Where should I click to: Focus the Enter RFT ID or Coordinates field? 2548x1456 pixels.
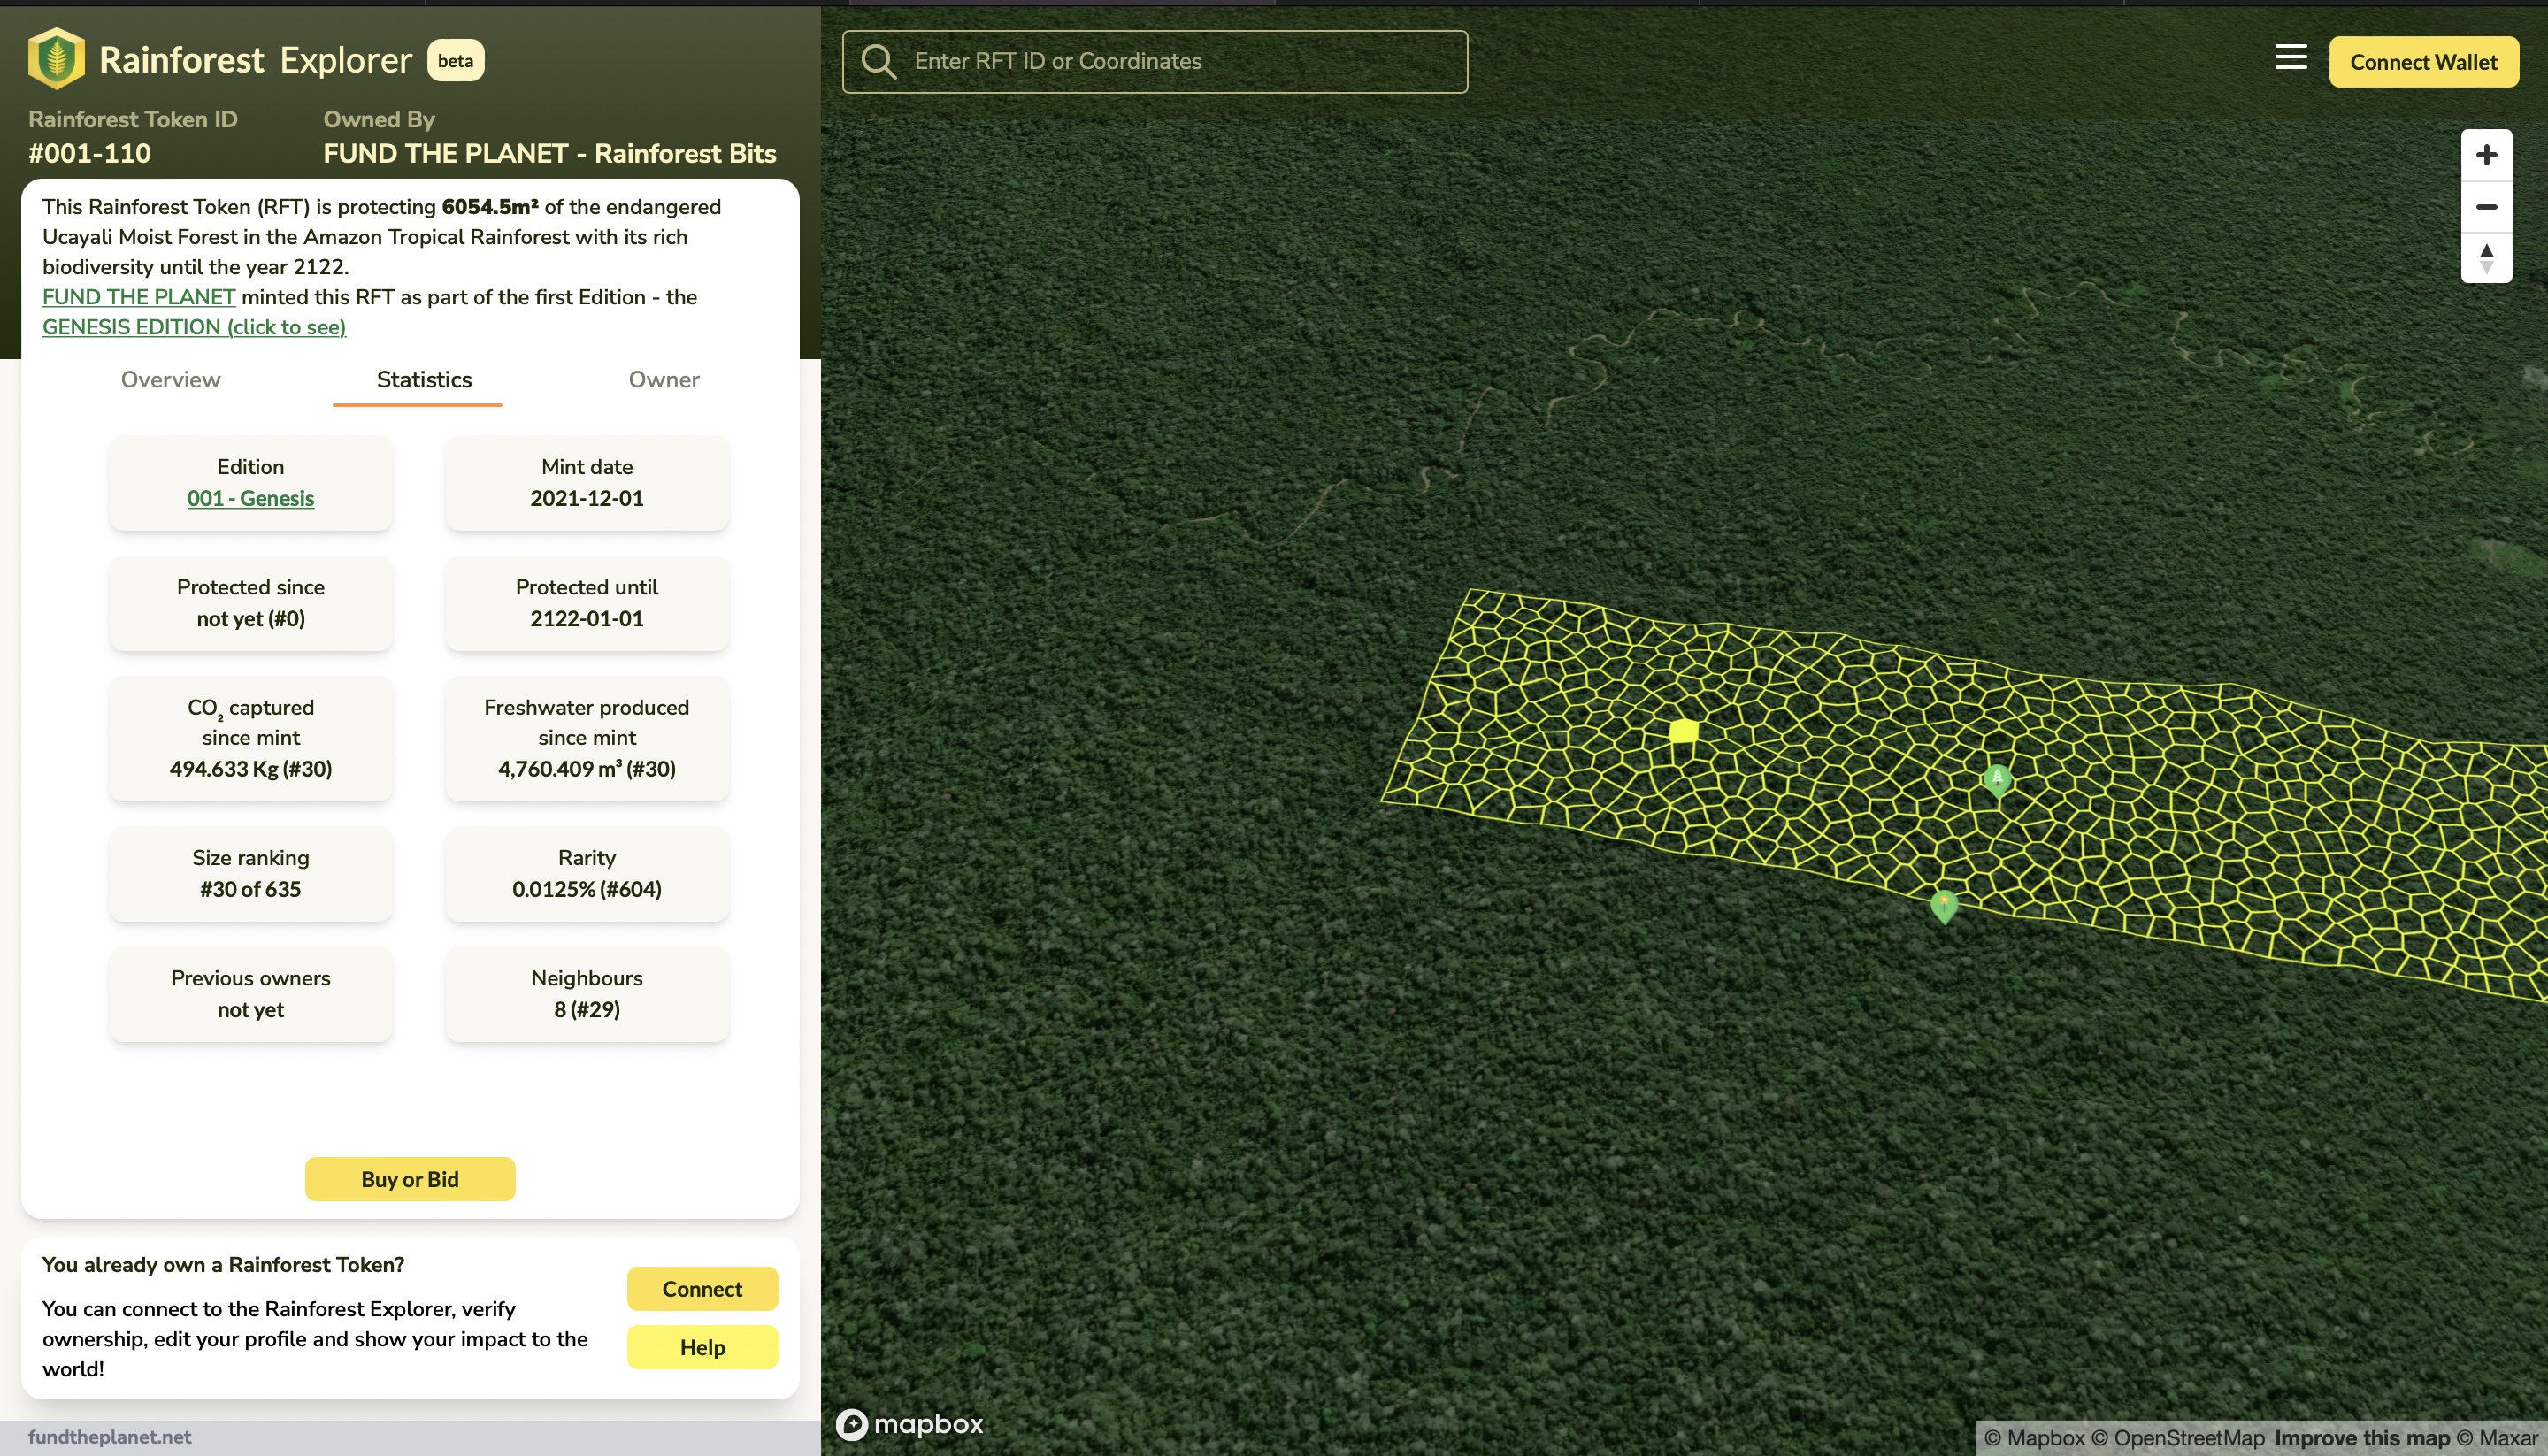1155,62
